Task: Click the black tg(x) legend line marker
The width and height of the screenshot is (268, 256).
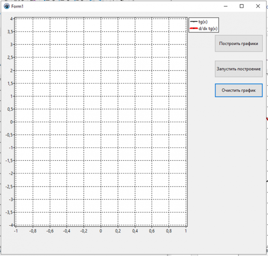Action: 194,22
